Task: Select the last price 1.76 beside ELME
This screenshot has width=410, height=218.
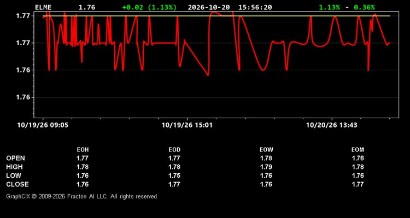Action: point(87,7)
